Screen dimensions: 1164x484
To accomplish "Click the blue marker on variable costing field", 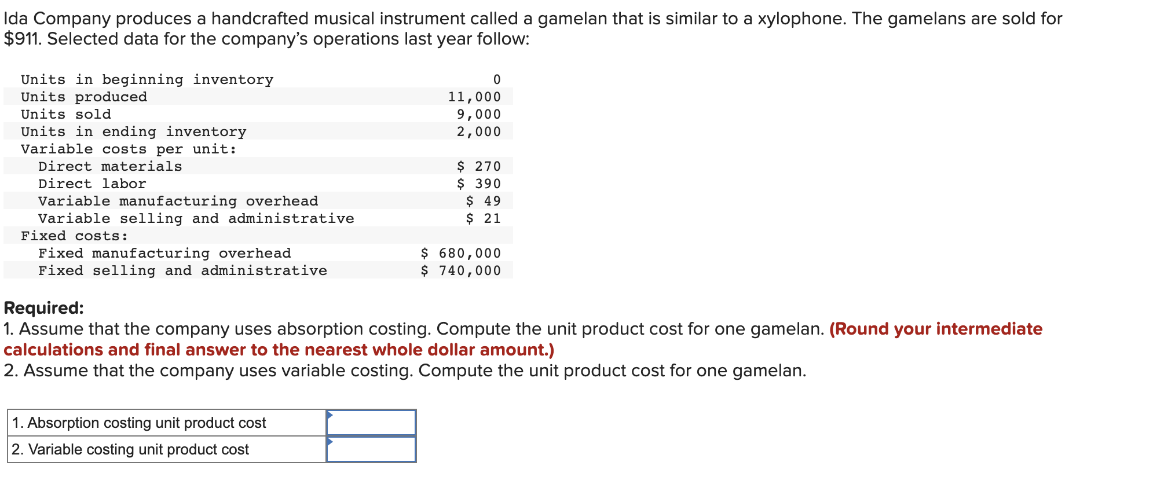I will (330, 441).
